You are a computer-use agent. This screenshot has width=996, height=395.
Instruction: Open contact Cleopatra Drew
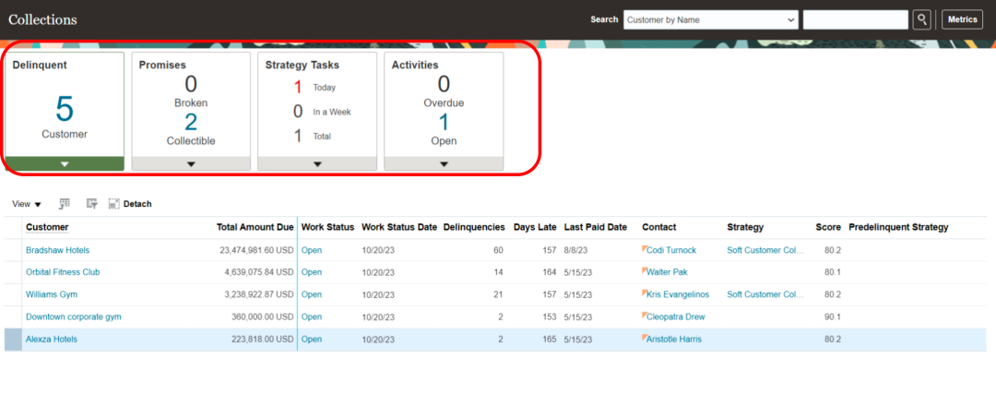tap(676, 317)
